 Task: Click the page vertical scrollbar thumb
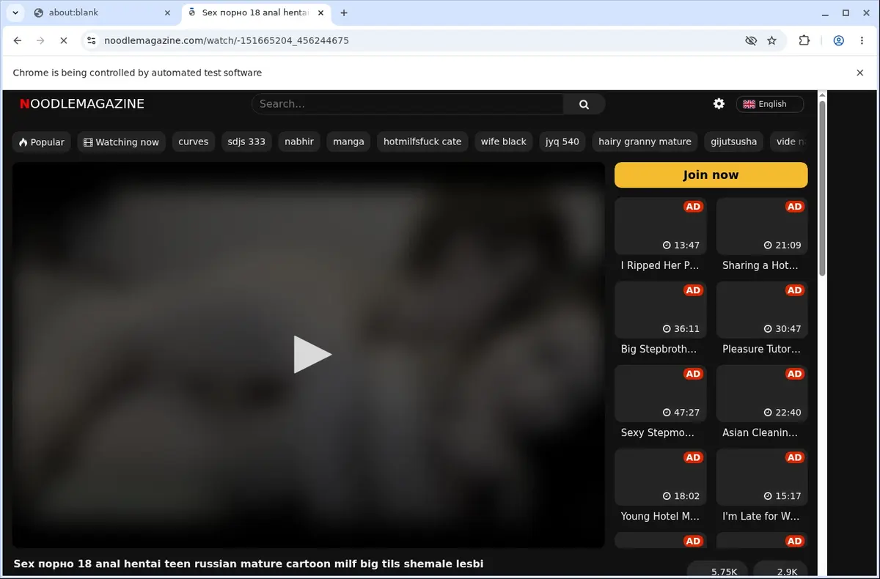click(x=822, y=188)
